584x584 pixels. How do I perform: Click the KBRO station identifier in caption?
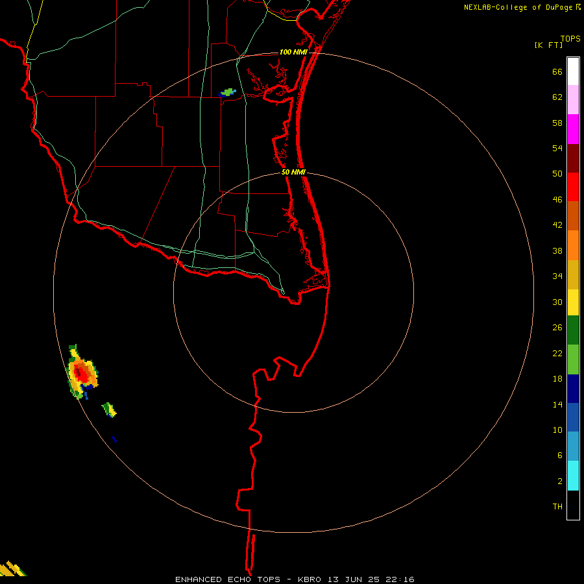click(310, 579)
